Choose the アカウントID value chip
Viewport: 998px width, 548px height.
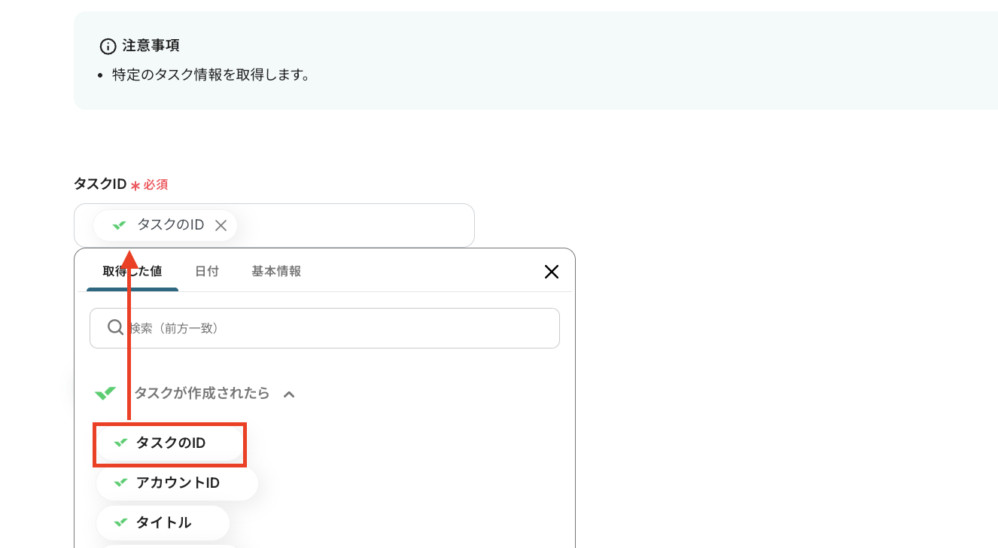pyautogui.click(x=177, y=483)
